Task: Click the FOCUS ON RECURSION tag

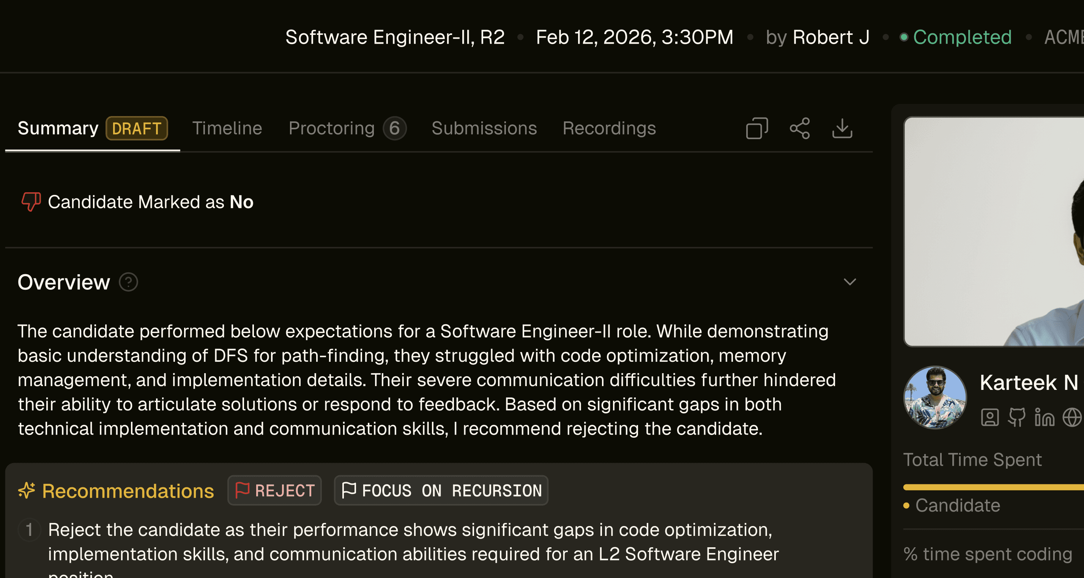Action: click(x=441, y=490)
